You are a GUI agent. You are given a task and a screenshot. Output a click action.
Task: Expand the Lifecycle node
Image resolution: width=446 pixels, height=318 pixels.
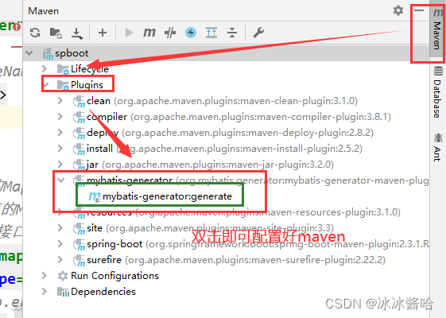coord(45,69)
